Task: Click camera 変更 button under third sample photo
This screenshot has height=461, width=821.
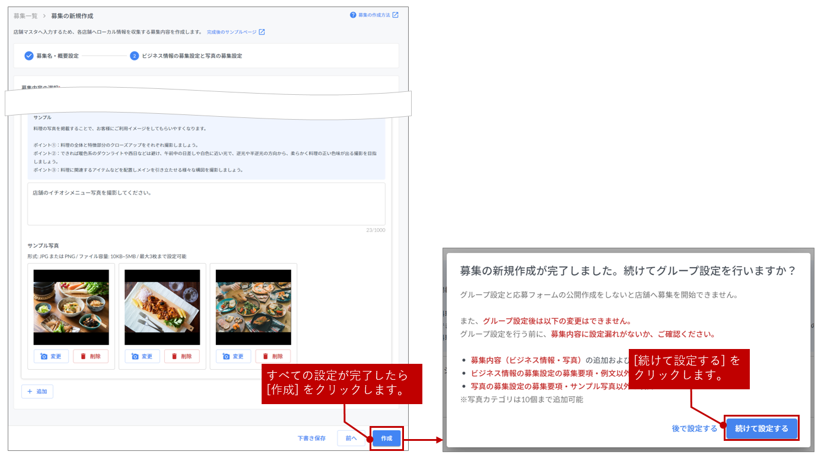Action: coord(233,356)
